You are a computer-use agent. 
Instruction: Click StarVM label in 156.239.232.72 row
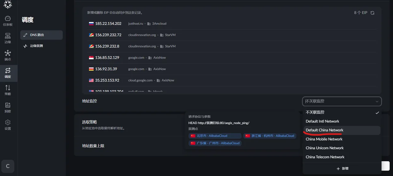coord(170,35)
